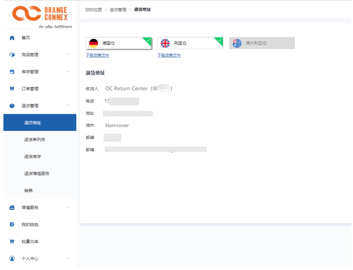The width and height of the screenshot is (353, 270).
Task: Click the green checkmark on 德国仓
Action: [148, 40]
